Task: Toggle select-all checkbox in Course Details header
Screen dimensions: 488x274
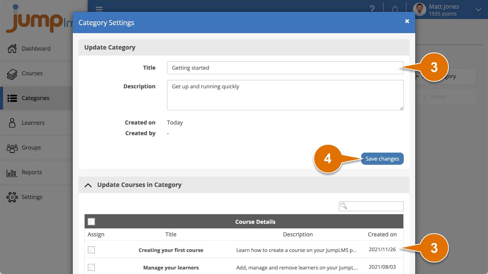Action: coord(91,221)
